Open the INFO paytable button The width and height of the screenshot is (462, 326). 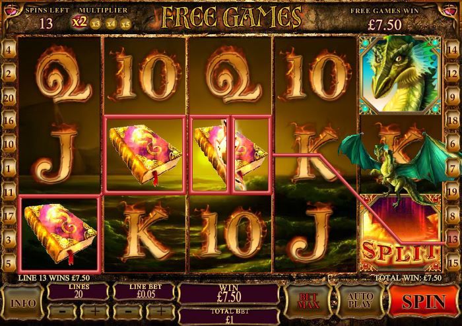click(x=22, y=303)
